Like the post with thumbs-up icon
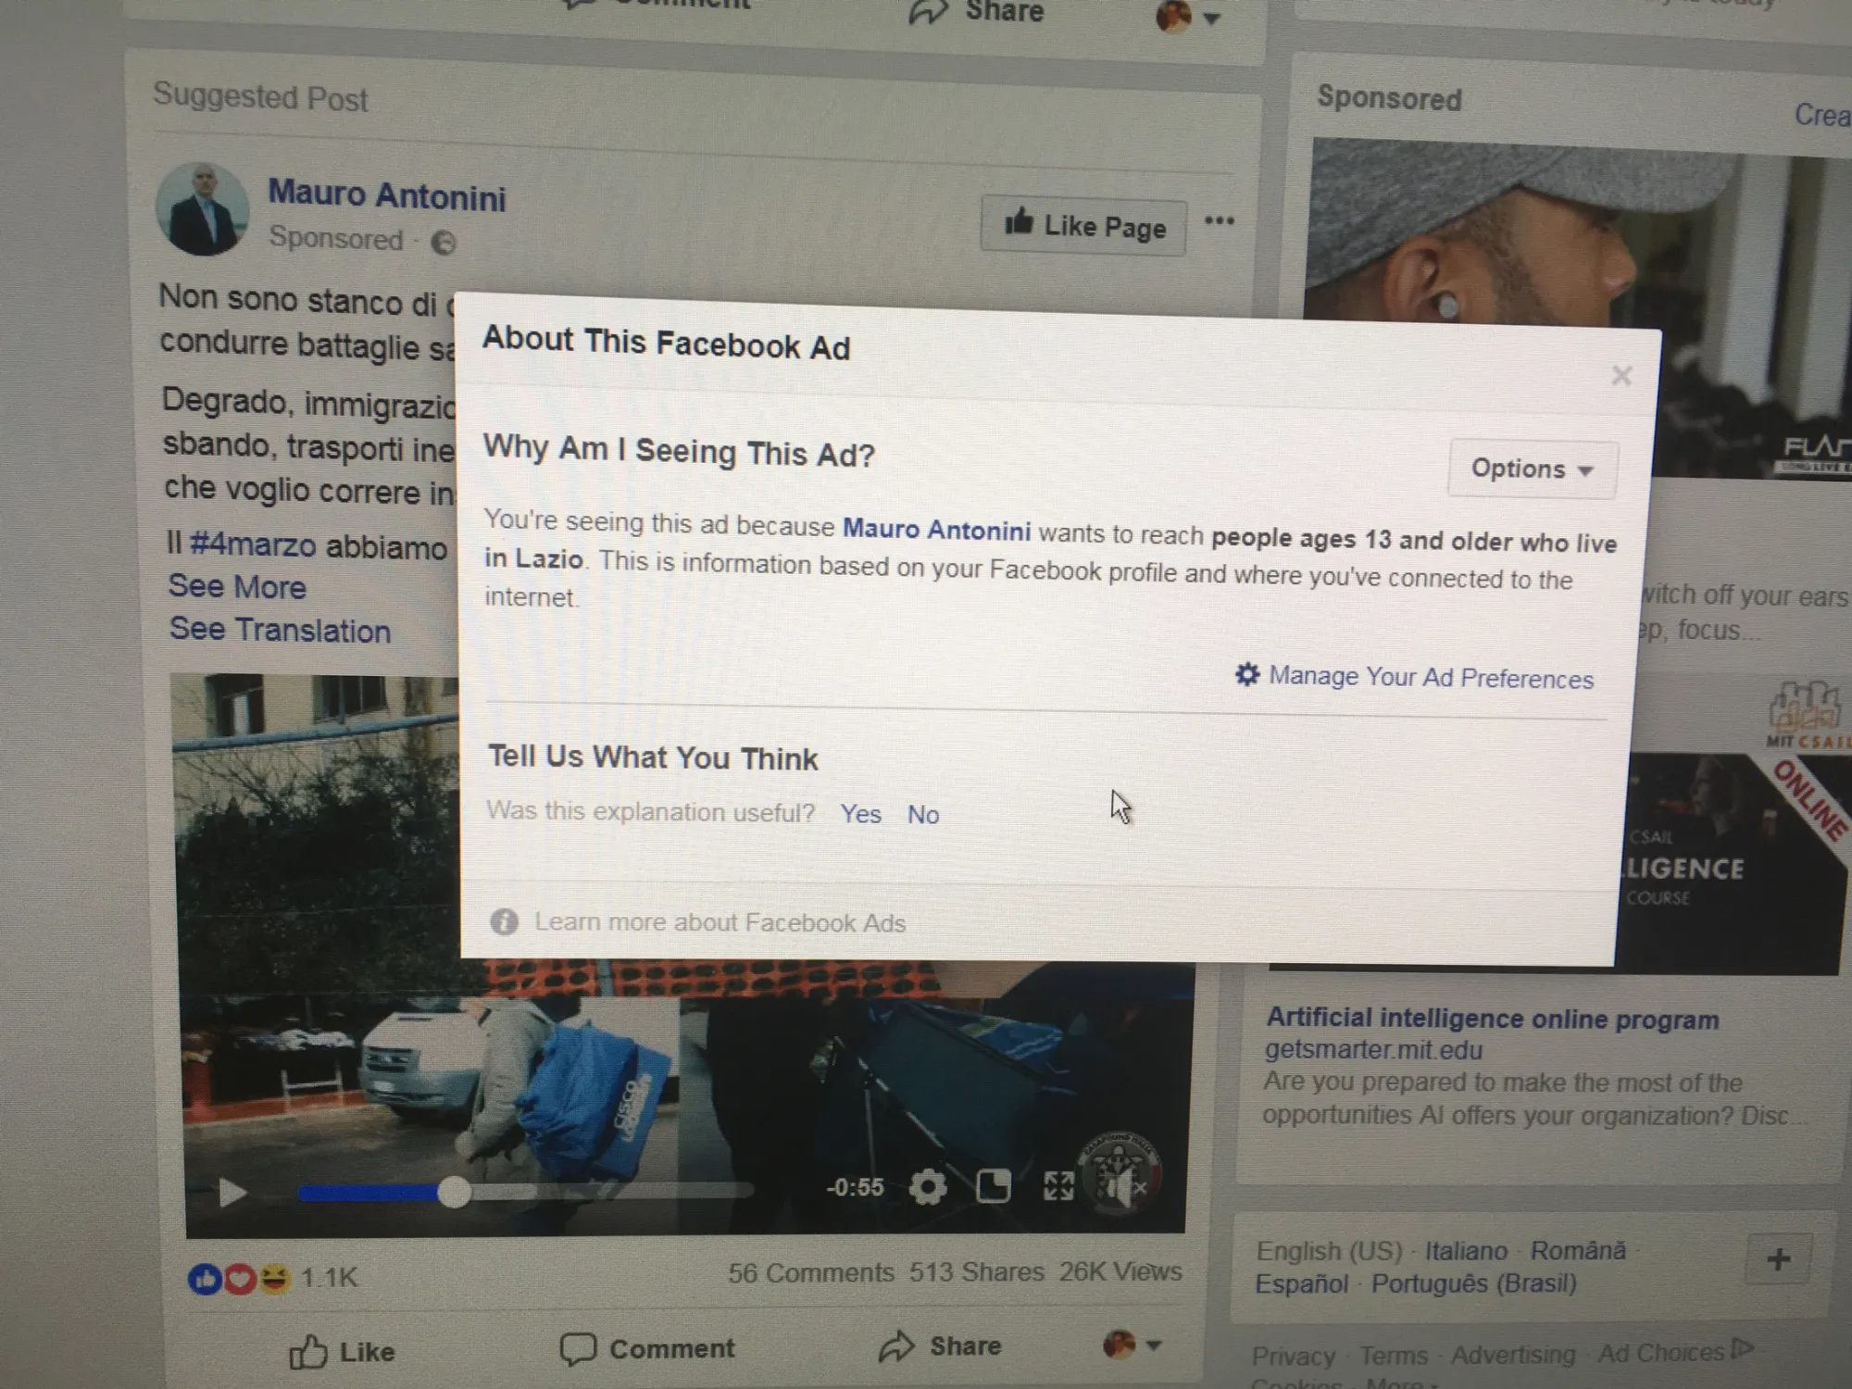 click(309, 1352)
